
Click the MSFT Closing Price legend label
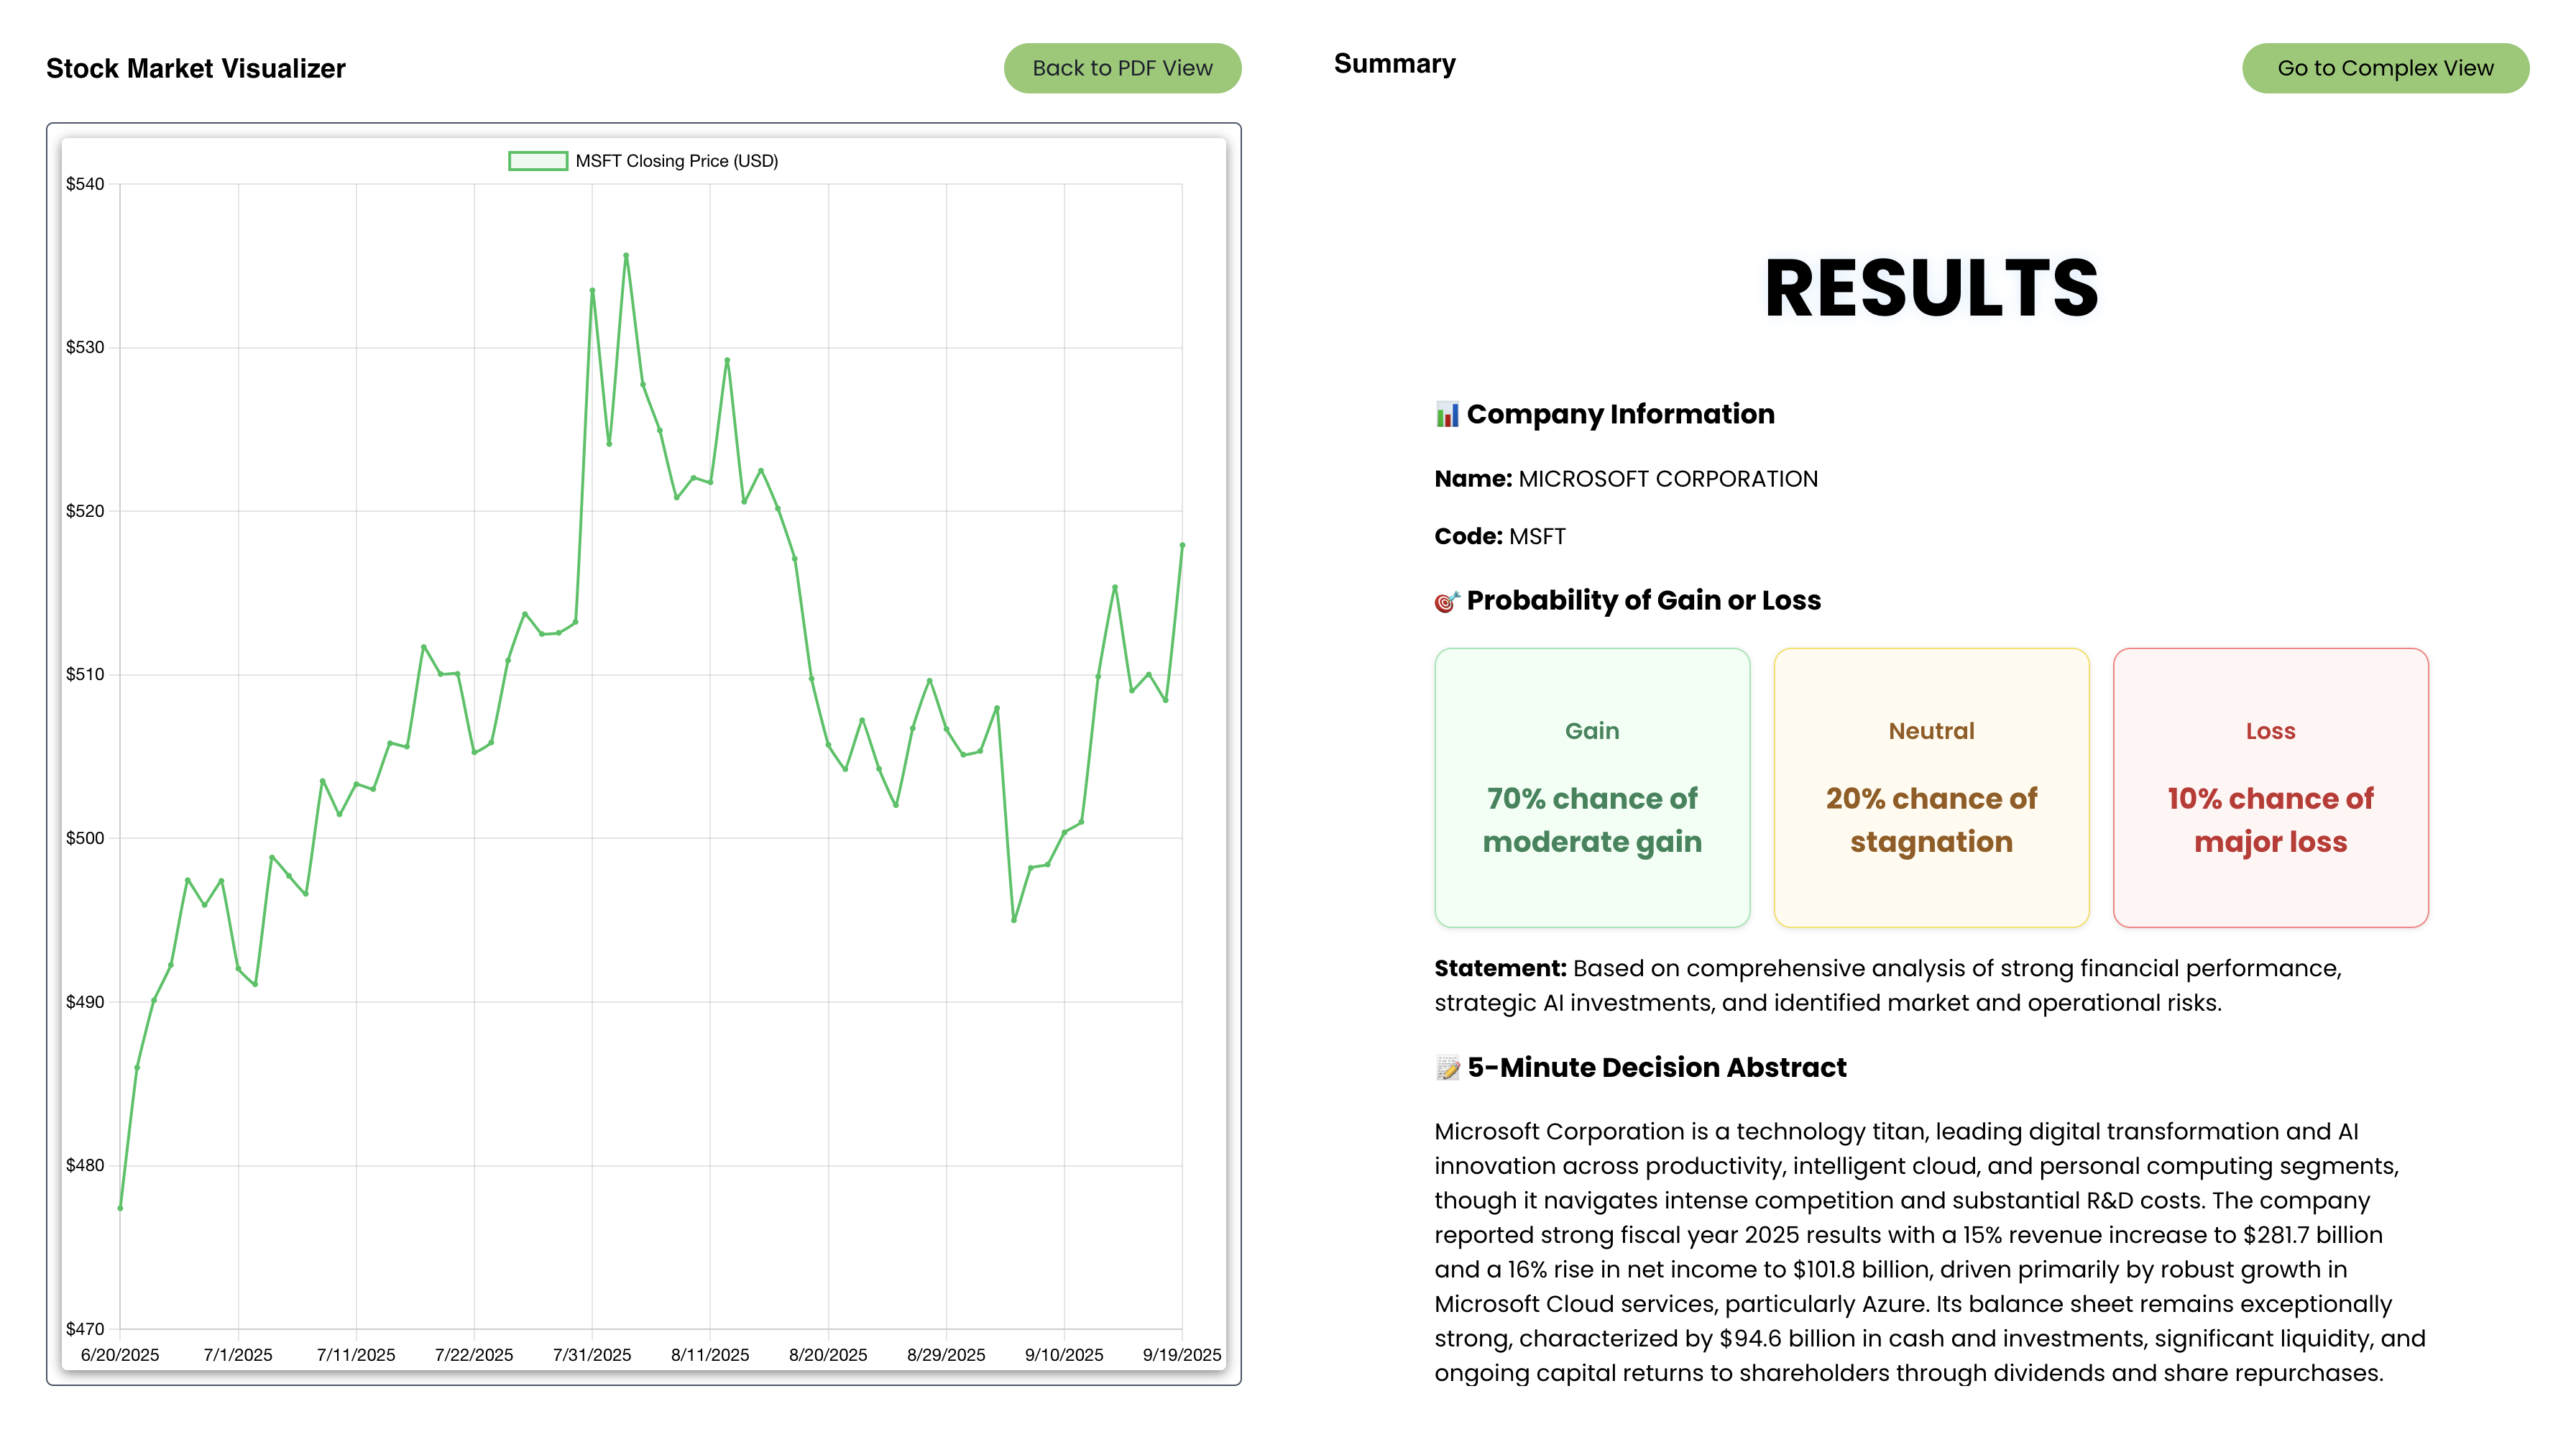(676, 161)
